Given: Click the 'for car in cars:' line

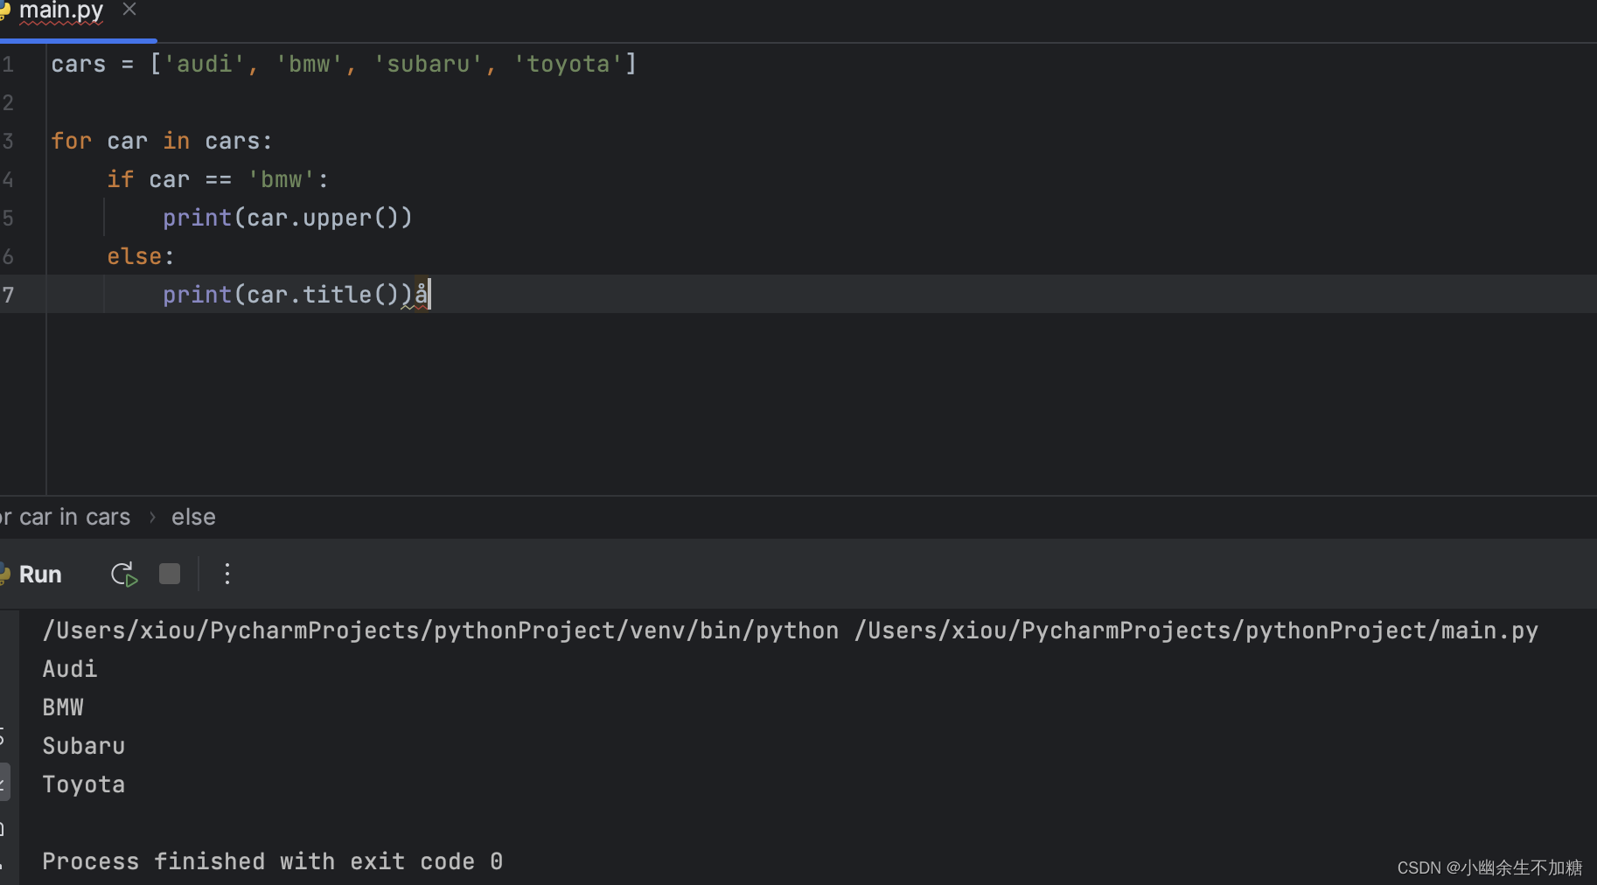Looking at the screenshot, I should [x=162, y=141].
